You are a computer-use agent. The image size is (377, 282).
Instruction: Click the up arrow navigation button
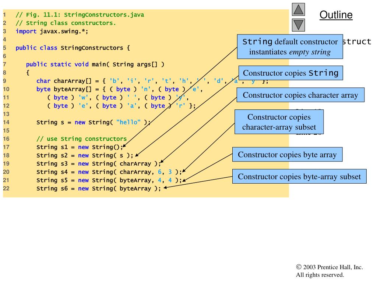[298, 9]
